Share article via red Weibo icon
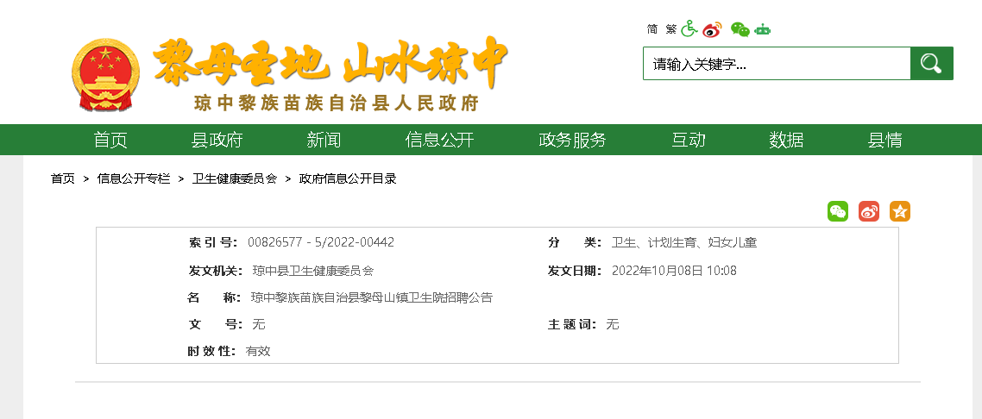The image size is (982, 419). [869, 211]
